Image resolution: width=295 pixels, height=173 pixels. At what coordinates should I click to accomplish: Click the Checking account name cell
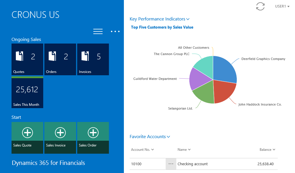click(x=192, y=164)
